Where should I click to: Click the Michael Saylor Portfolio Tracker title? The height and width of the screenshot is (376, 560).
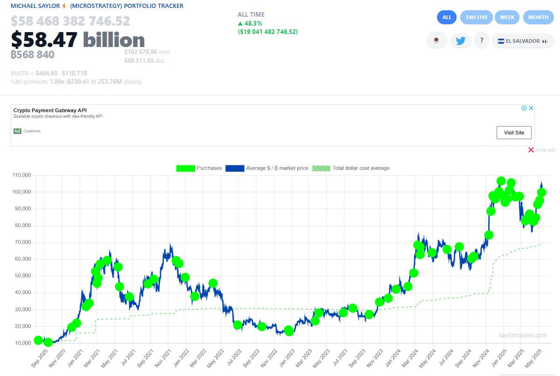[97, 6]
